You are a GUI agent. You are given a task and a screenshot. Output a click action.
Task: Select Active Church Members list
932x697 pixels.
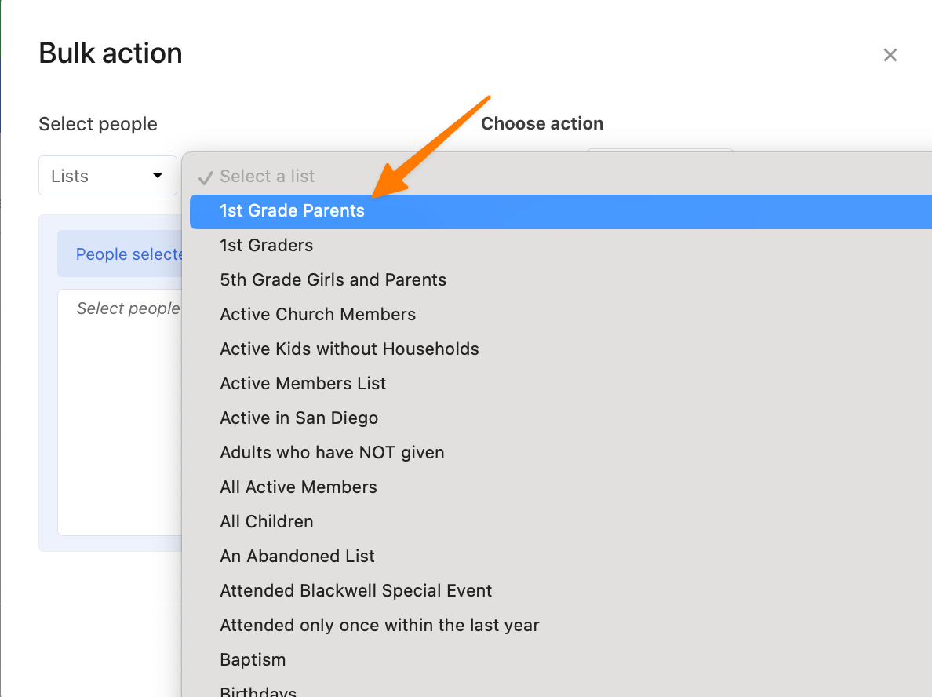(x=560, y=315)
